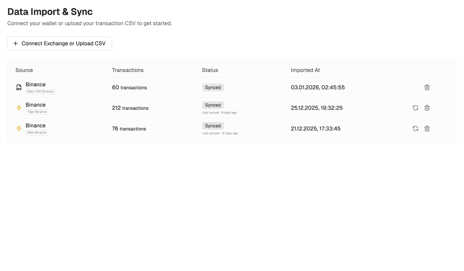Click the CSV file icon
The width and height of the screenshot is (464, 271).
pos(19,87)
